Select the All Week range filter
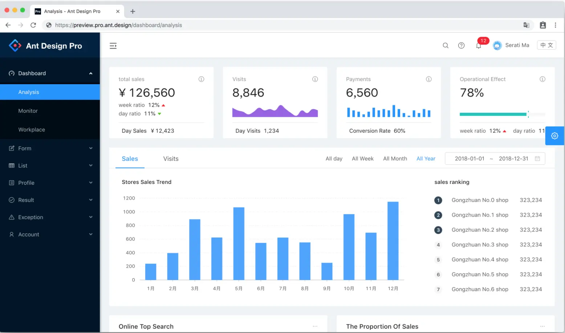The image size is (565, 333). [x=362, y=159]
